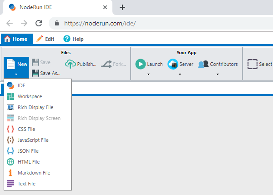
Task: Click the Edit pencil icon
Action: coord(40,39)
